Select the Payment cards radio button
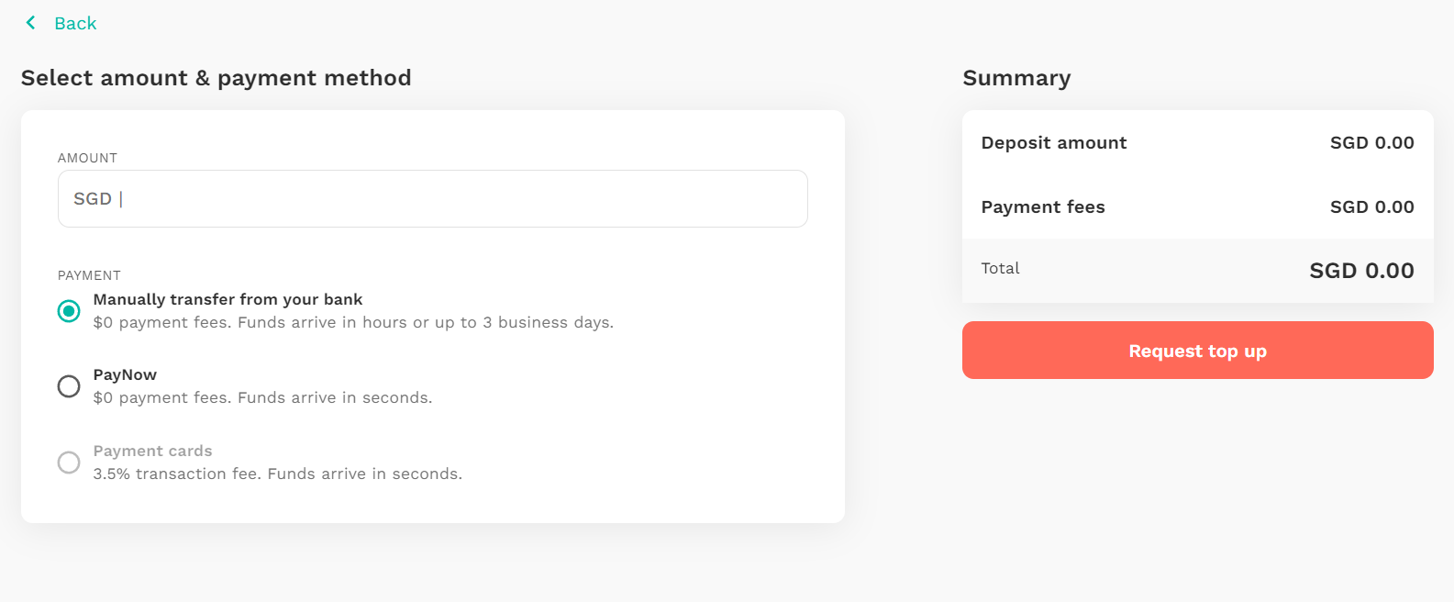The height and width of the screenshot is (602, 1454). tap(69, 462)
